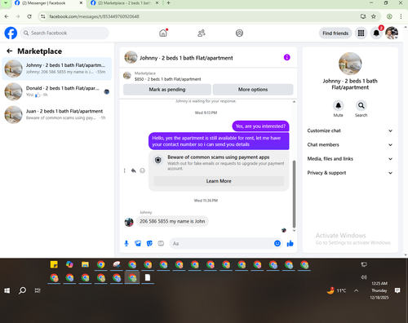
Task: Open emoji picker in message box
Action: tap(277, 243)
